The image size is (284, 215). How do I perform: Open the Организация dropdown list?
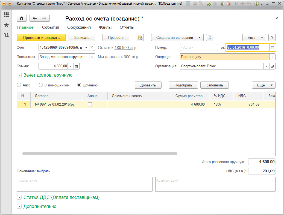[x=267, y=66]
